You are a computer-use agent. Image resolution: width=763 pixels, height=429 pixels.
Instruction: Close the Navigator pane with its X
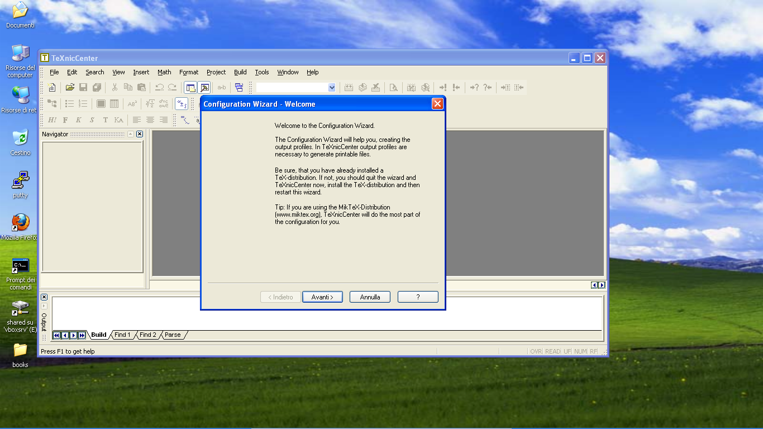tap(140, 134)
